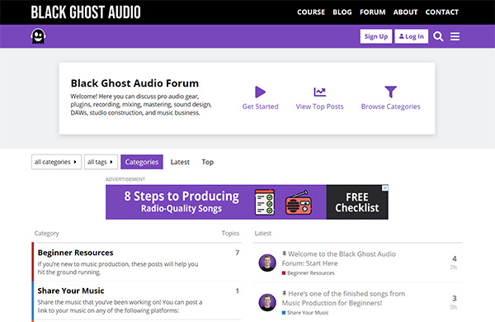495x322 pixels.
Task: Select the Categories tab
Action: (142, 162)
